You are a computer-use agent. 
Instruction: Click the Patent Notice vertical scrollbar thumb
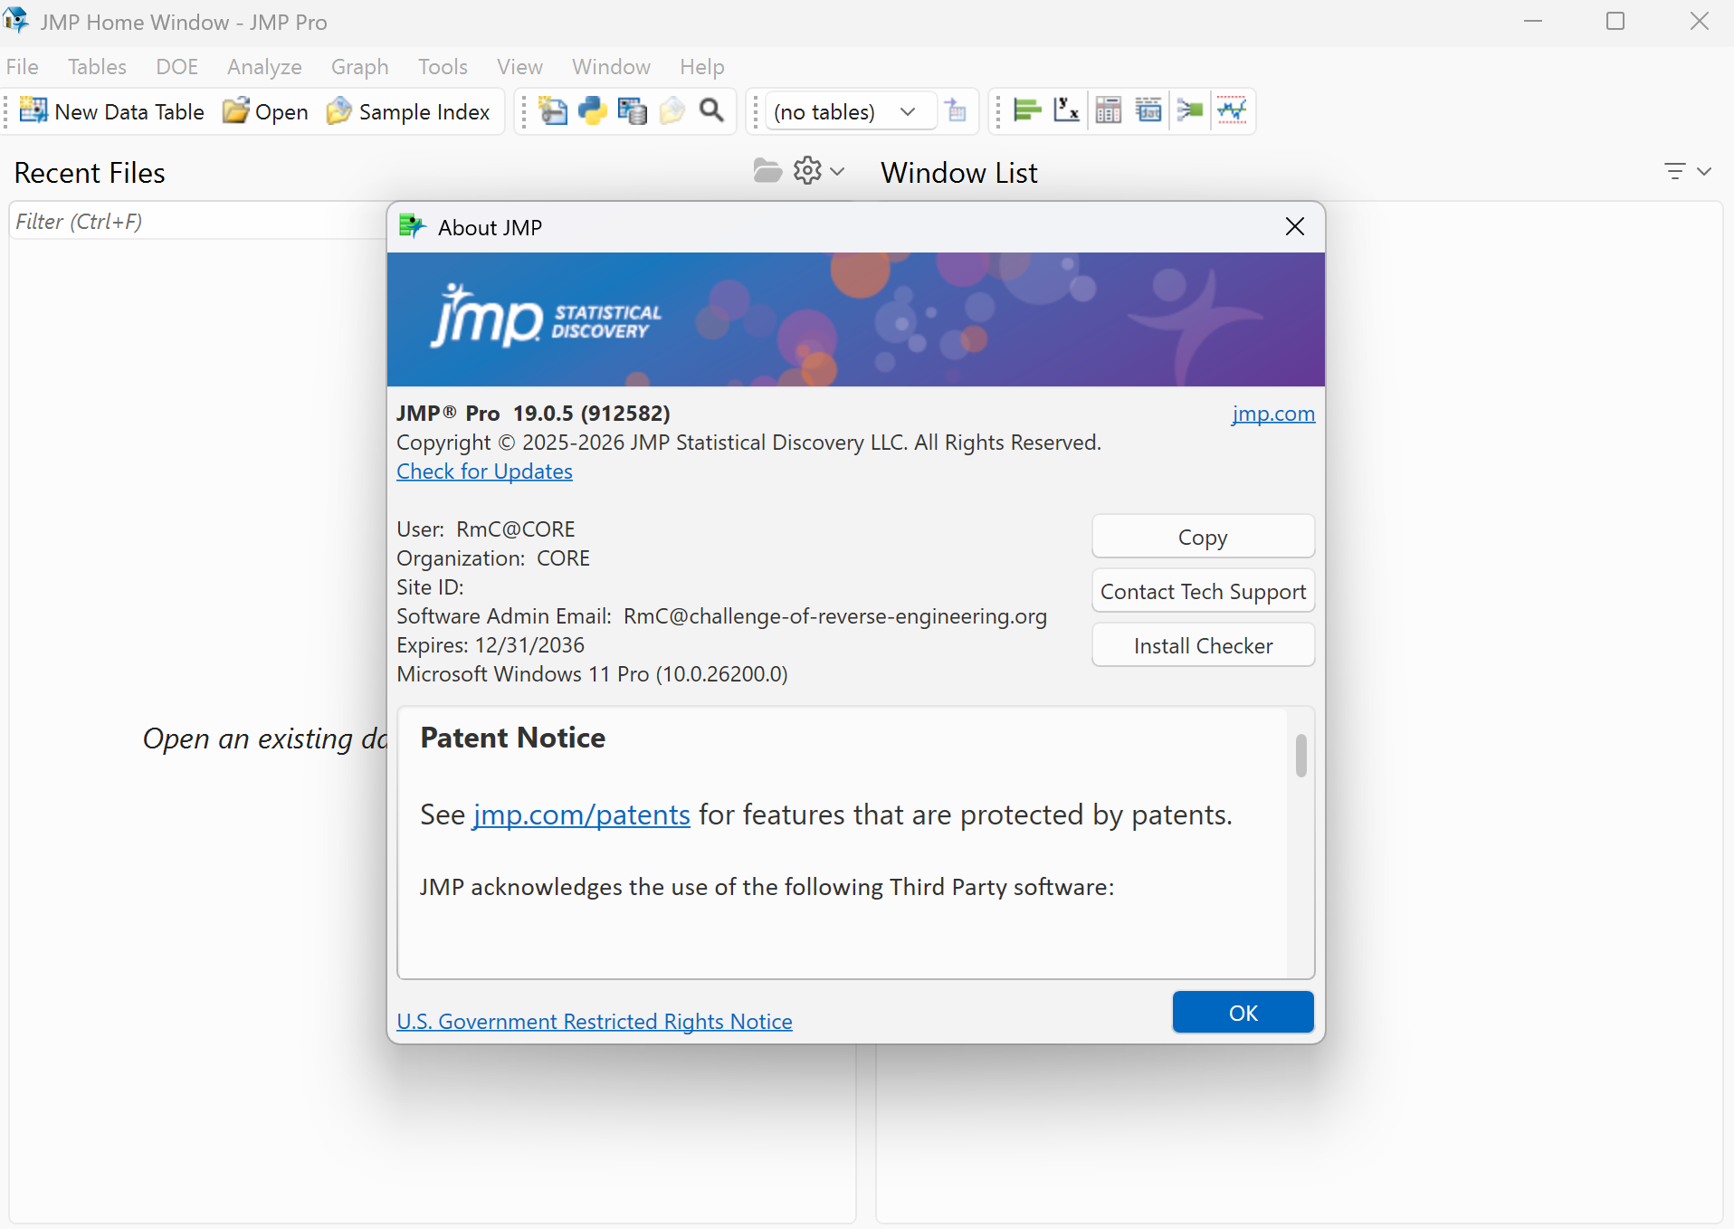[x=1300, y=756]
